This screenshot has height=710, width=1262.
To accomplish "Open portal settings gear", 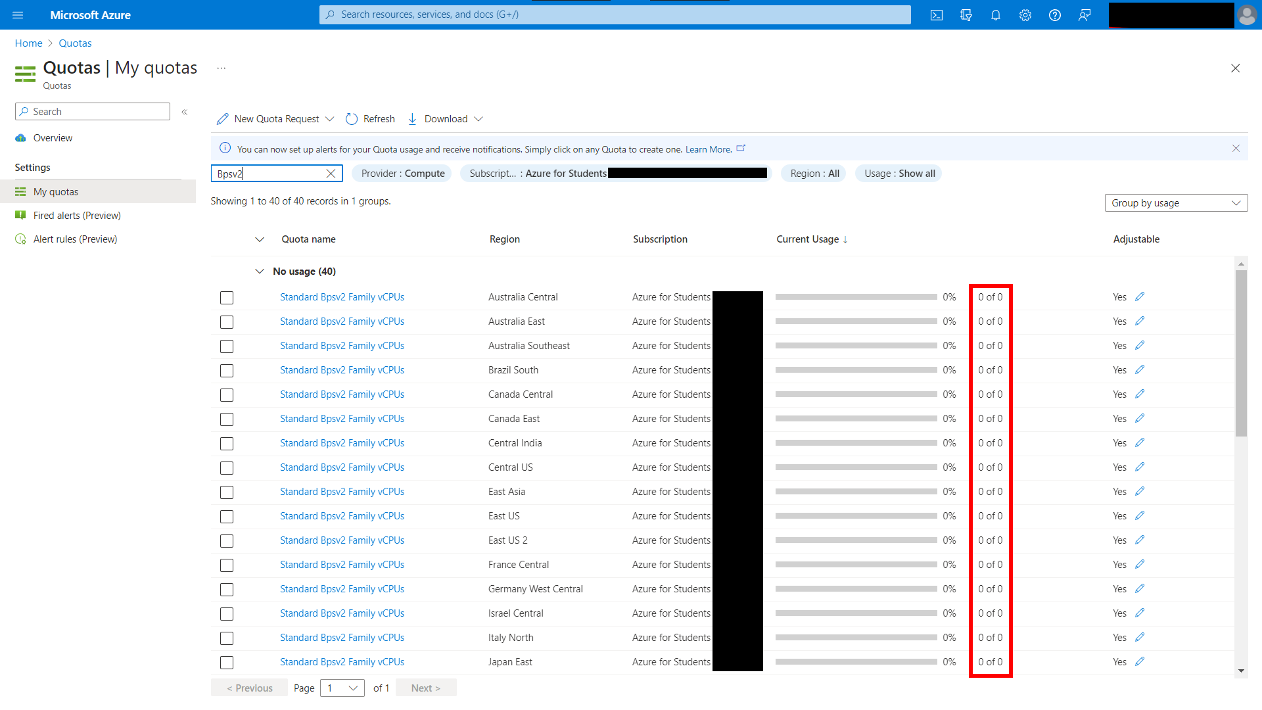I will (1025, 14).
